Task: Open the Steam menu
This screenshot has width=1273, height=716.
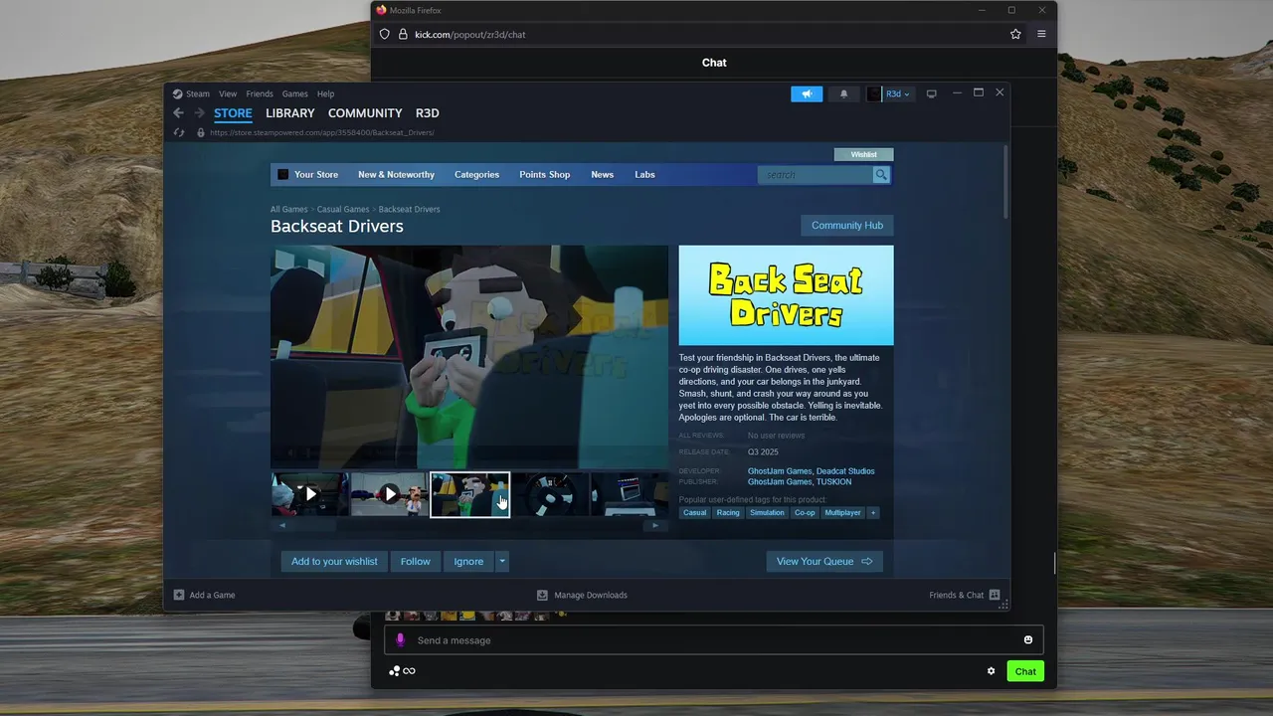Action: tap(198, 93)
